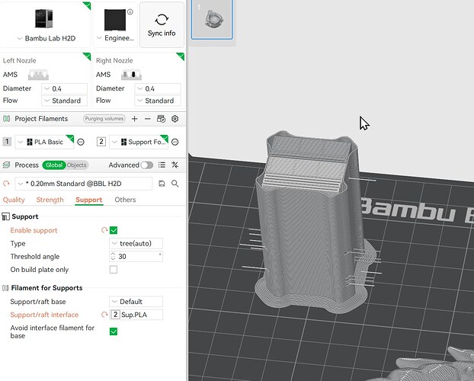The width and height of the screenshot is (474, 381).
Task: Select the Support tab
Action: tap(89, 200)
